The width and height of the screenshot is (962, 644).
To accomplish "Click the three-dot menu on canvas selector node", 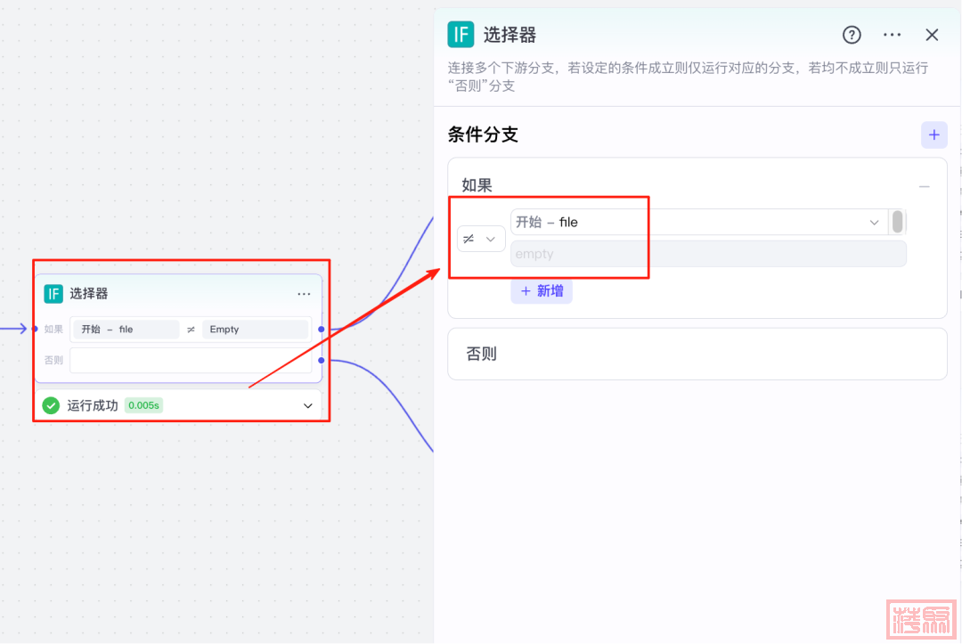I will 304,294.
